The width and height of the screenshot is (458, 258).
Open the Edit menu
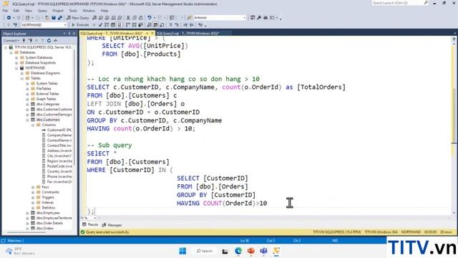[16, 11]
